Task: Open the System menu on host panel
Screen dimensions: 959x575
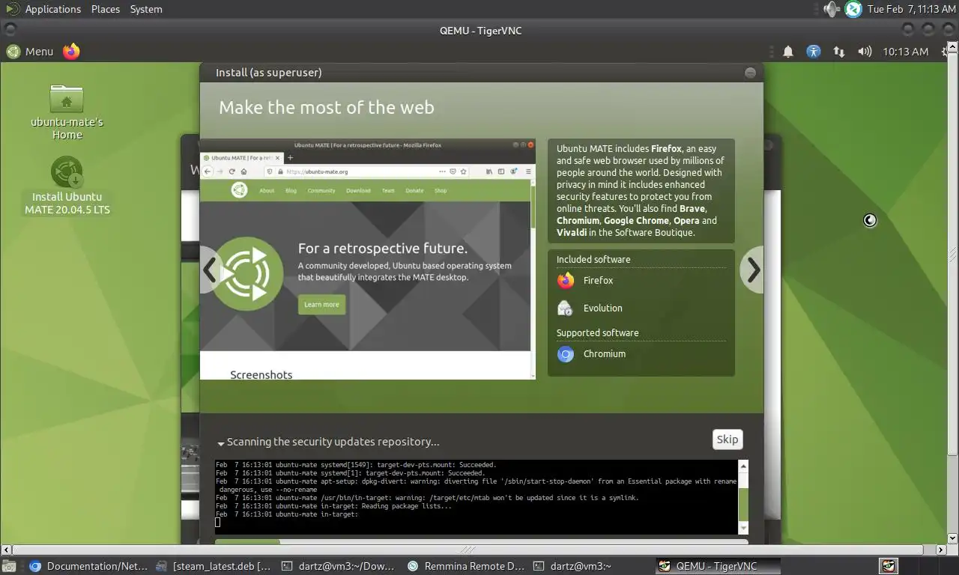Action: [x=146, y=9]
